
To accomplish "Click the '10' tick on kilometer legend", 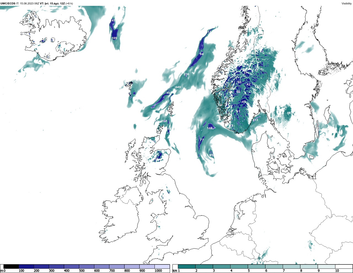I will coord(337,271).
